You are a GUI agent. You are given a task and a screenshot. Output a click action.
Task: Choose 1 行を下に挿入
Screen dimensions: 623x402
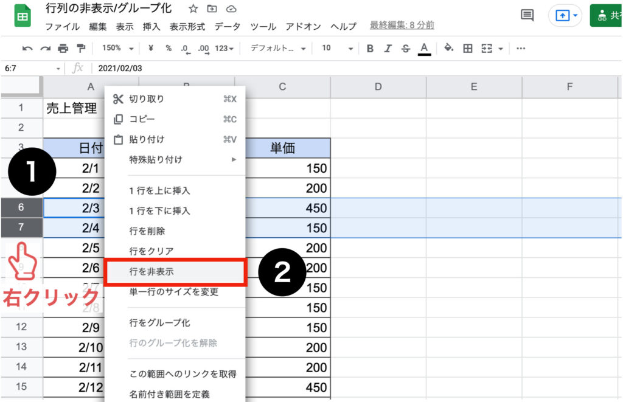pyautogui.click(x=175, y=211)
